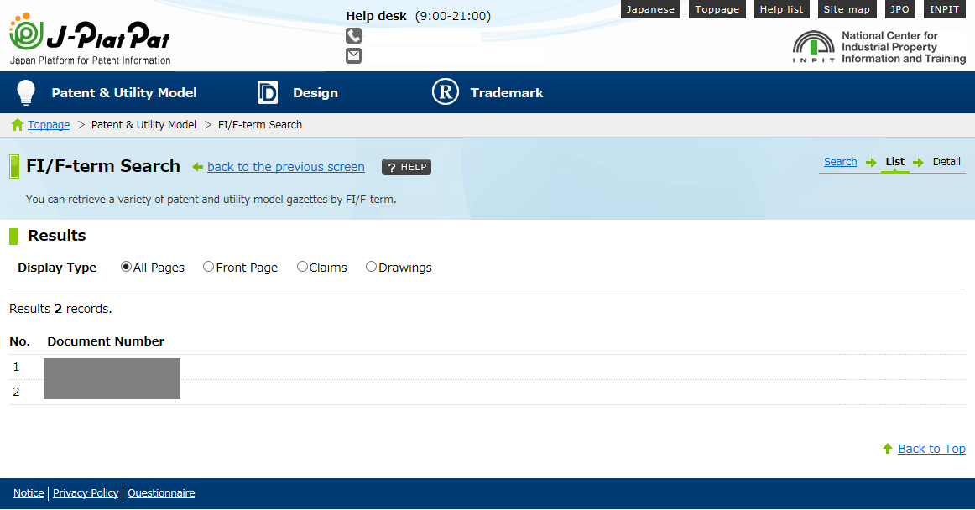This screenshot has height=510, width=975.
Task: Click the help desk phone icon
Action: (353, 35)
